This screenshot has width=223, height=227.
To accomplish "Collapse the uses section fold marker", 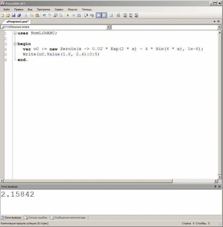I will pos(15,33).
